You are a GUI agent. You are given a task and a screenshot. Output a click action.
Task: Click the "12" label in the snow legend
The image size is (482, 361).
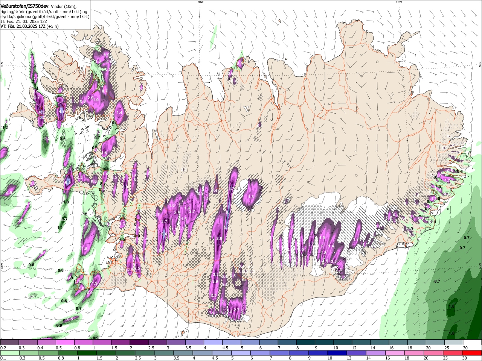click(354, 348)
